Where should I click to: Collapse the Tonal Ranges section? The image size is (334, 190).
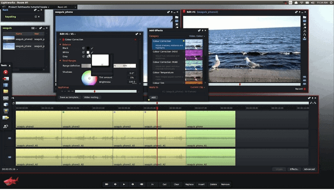[60, 61]
